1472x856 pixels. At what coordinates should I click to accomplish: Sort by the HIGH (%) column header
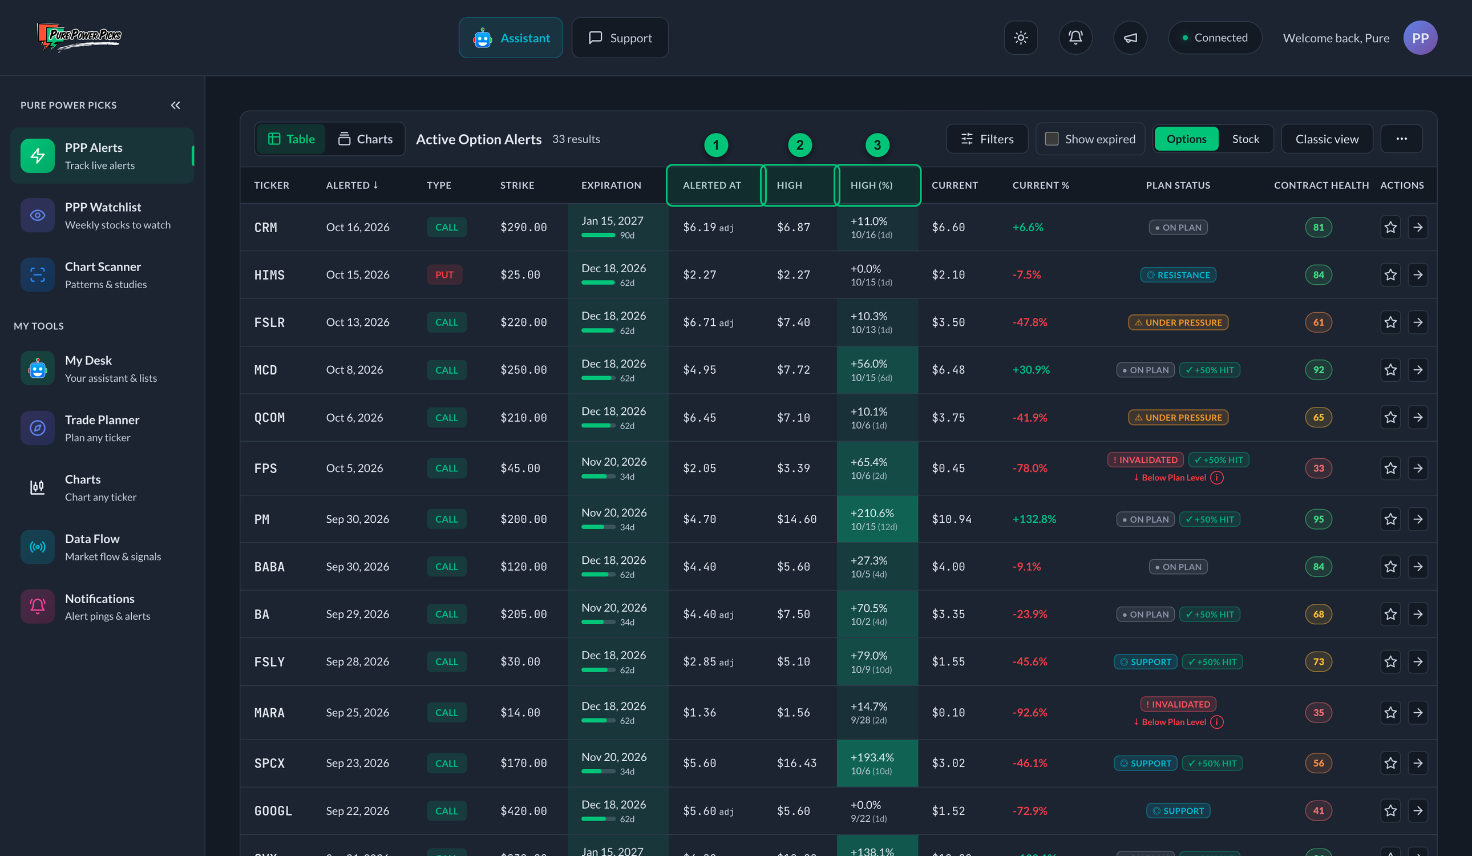coord(871,185)
